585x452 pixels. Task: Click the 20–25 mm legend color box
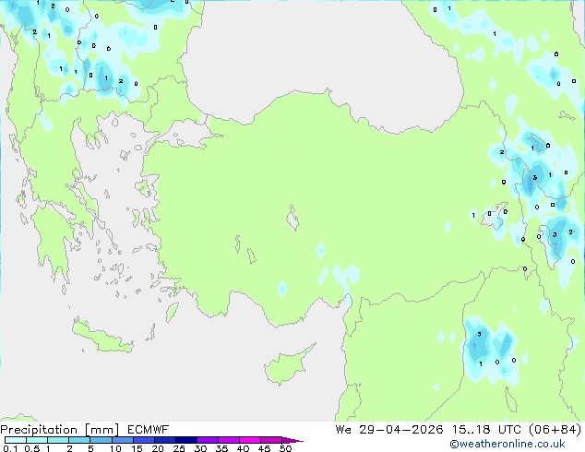coord(164,440)
